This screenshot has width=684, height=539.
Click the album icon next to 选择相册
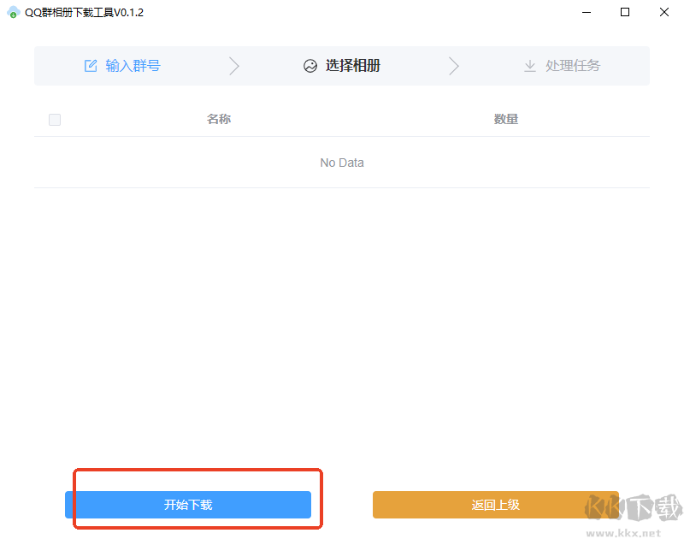click(x=310, y=65)
